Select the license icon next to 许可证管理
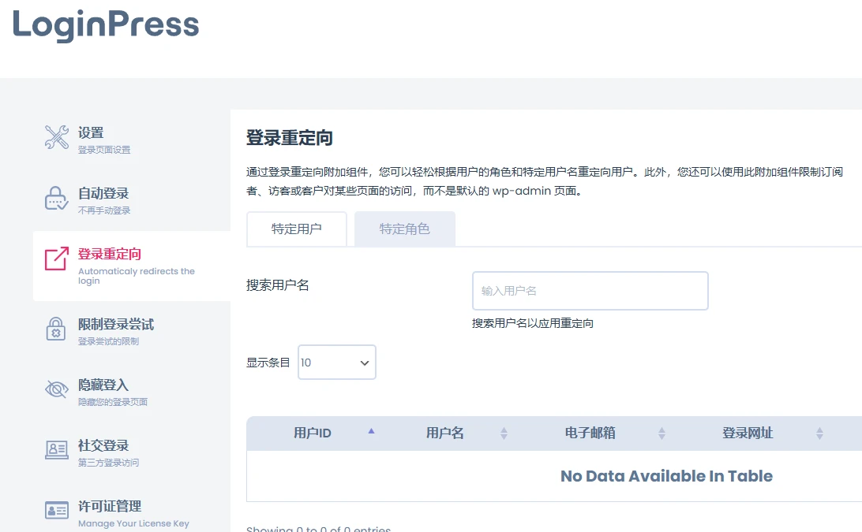 coord(56,512)
